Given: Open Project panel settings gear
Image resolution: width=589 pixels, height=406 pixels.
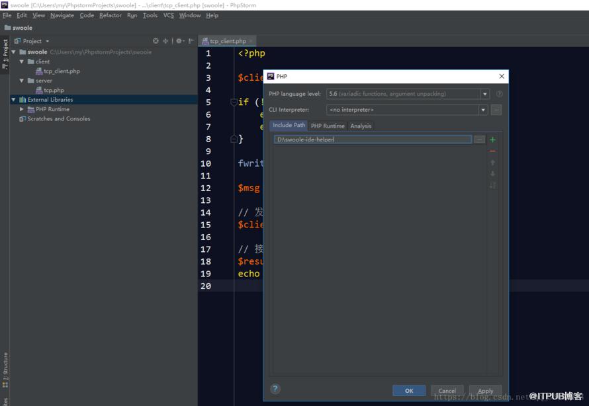Looking at the screenshot, I should pos(179,41).
